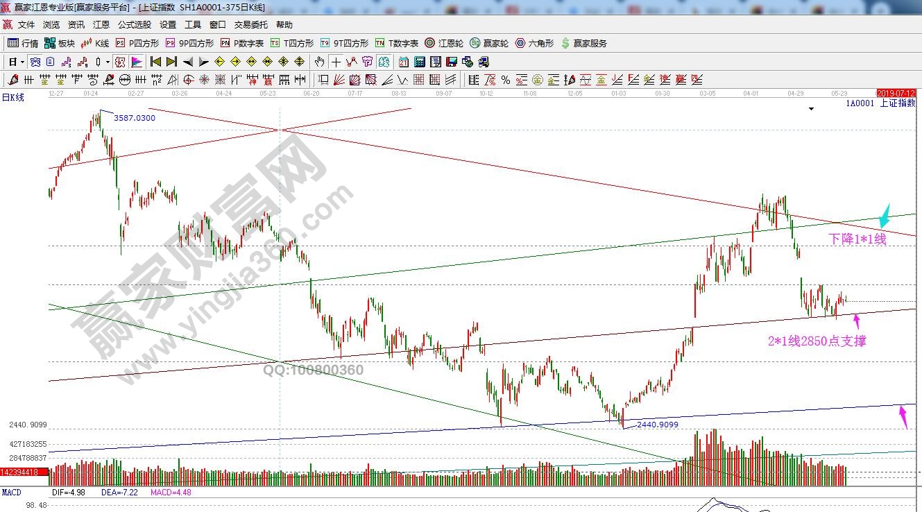Toggle the crosshair cursor mode
Screen dimensions: 922x512
click(336, 62)
